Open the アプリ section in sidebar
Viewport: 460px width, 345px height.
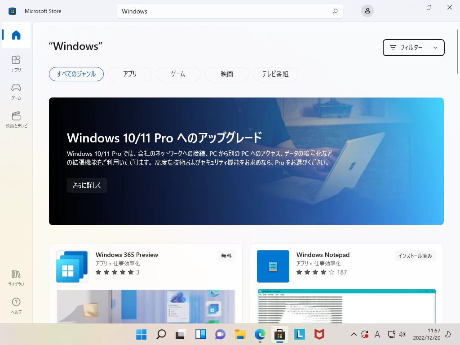click(16, 64)
